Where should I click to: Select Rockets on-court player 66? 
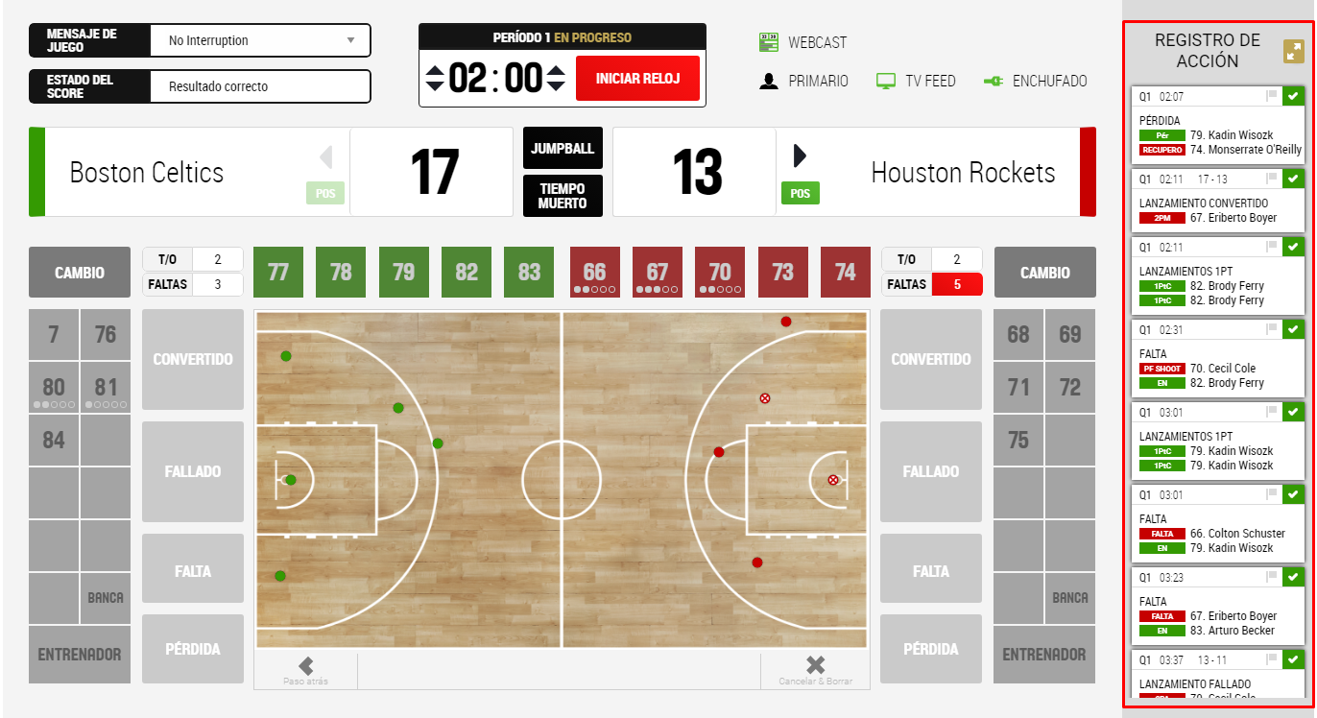tap(595, 273)
